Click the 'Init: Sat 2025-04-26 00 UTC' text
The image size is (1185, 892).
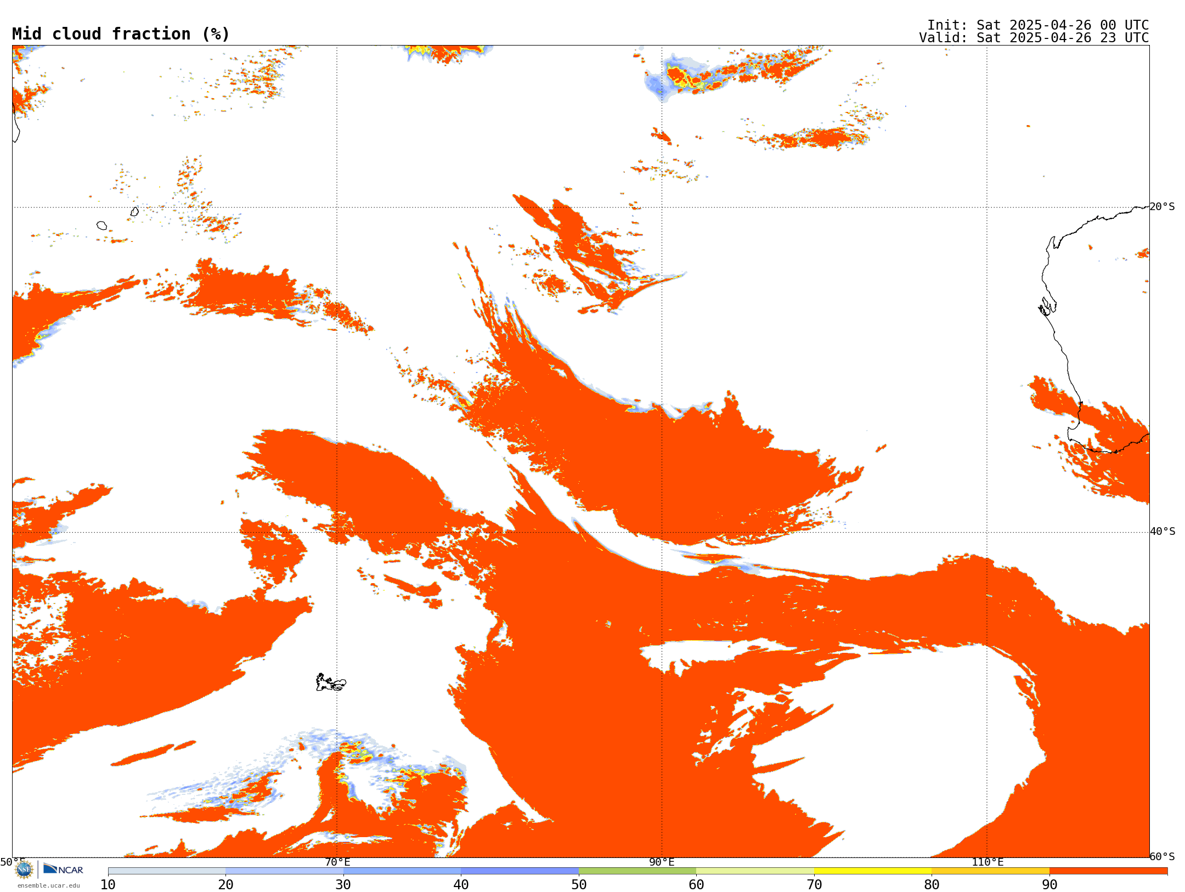click(x=1038, y=25)
